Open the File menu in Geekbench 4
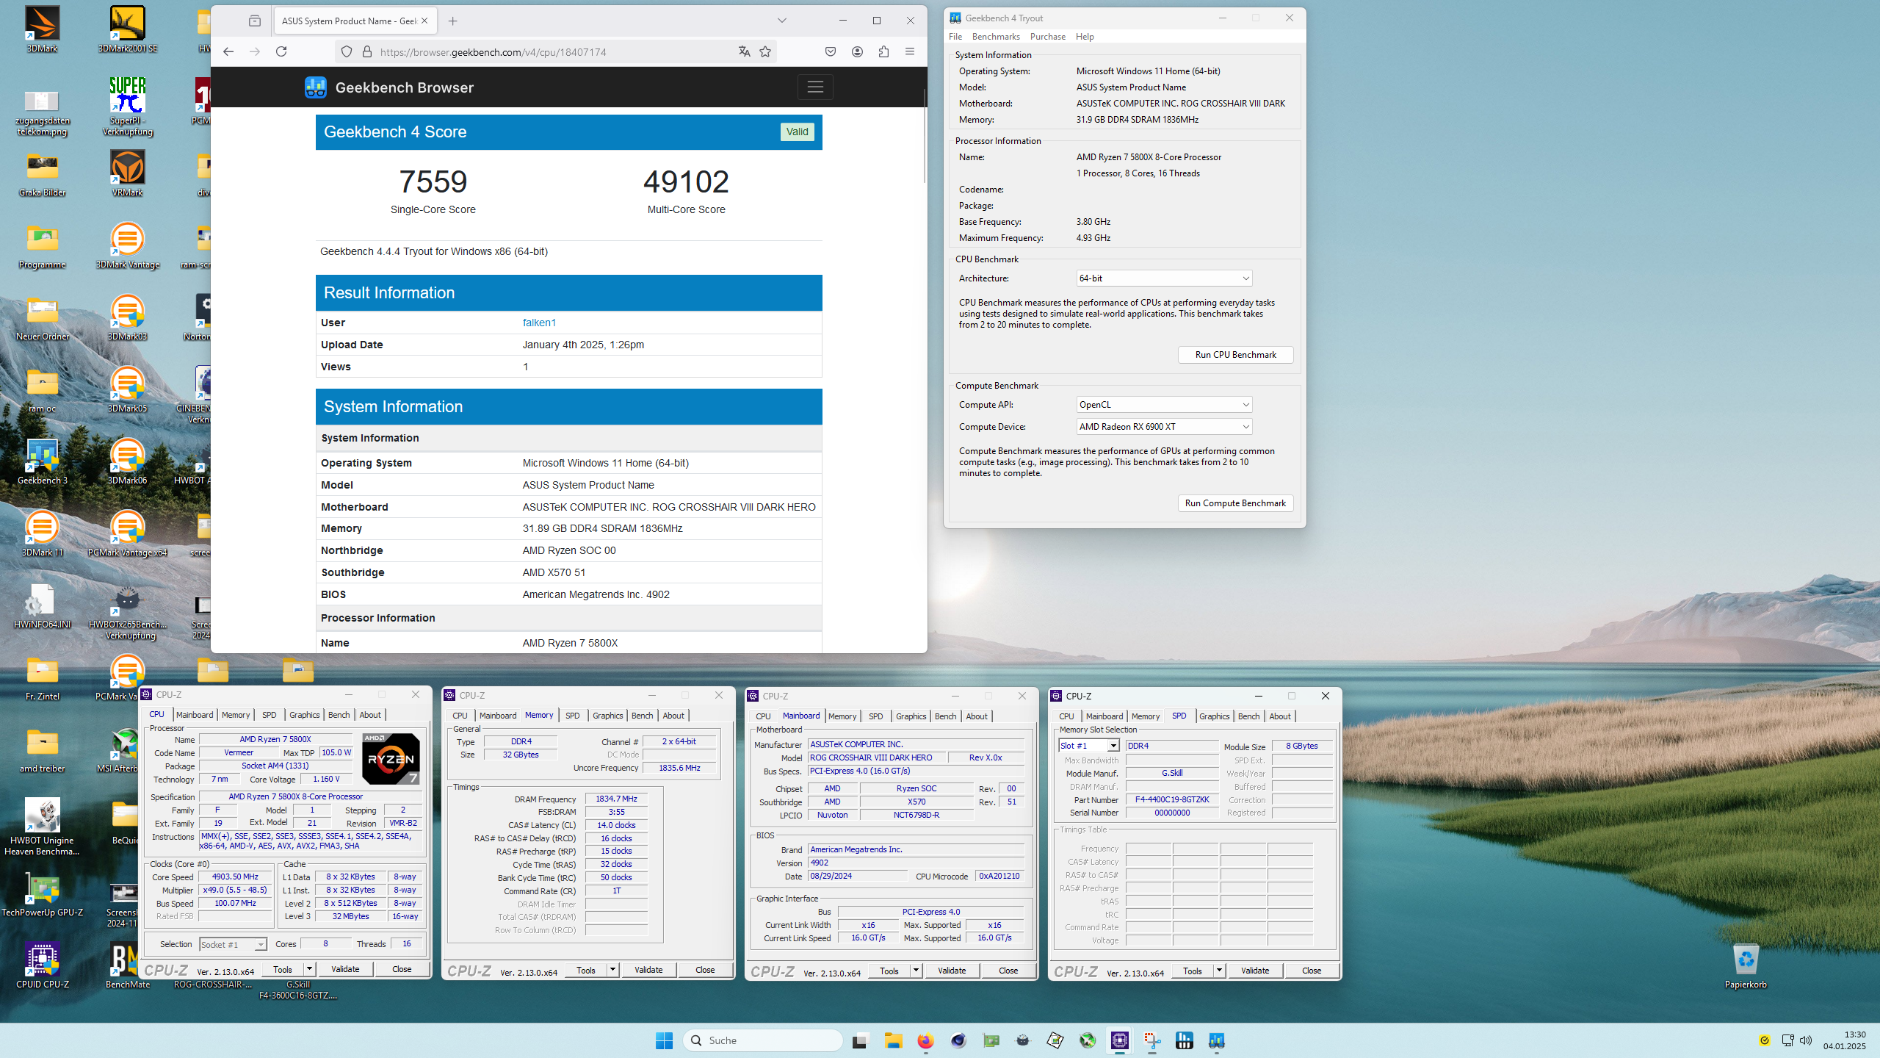Image resolution: width=1880 pixels, height=1058 pixels. [955, 37]
